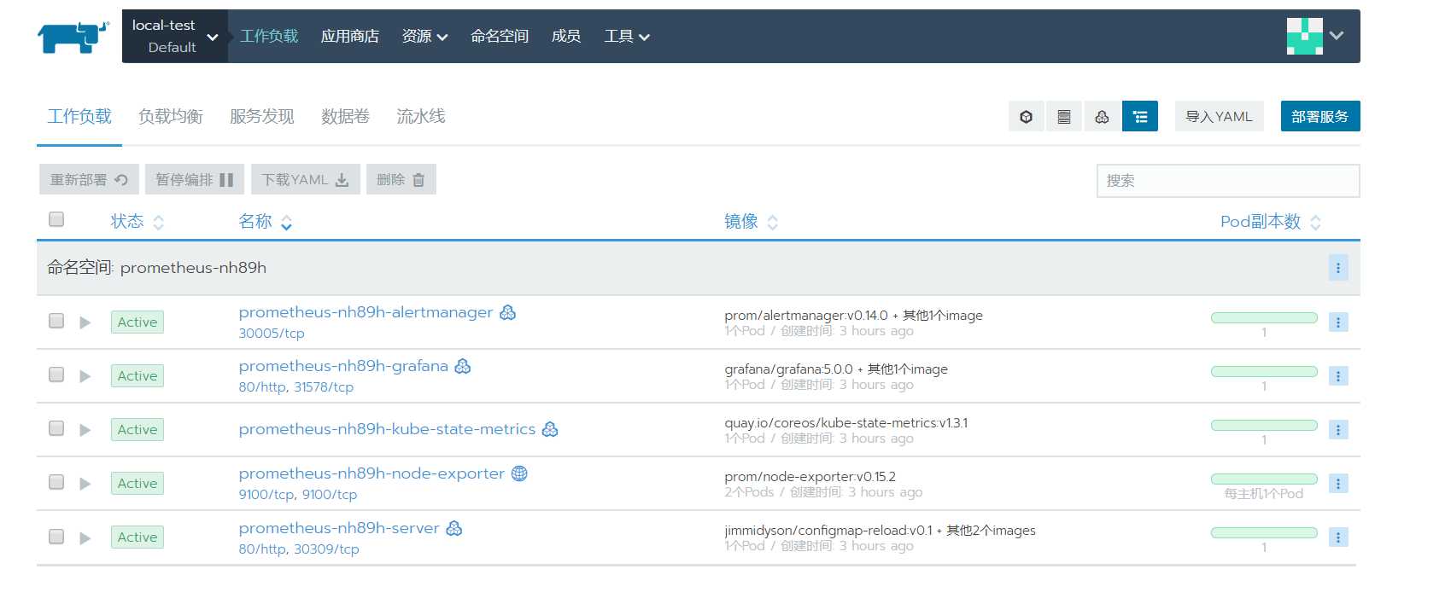Check the prometheus-nh89h-server row checkbox
The width and height of the screenshot is (1451, 604).
click(x=56, y=537)
